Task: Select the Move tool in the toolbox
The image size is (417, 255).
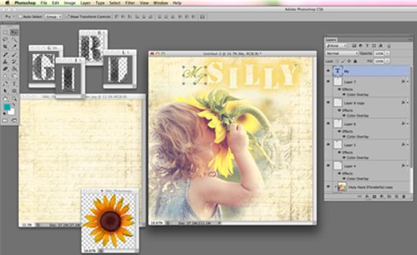Action: pos(14,33)
